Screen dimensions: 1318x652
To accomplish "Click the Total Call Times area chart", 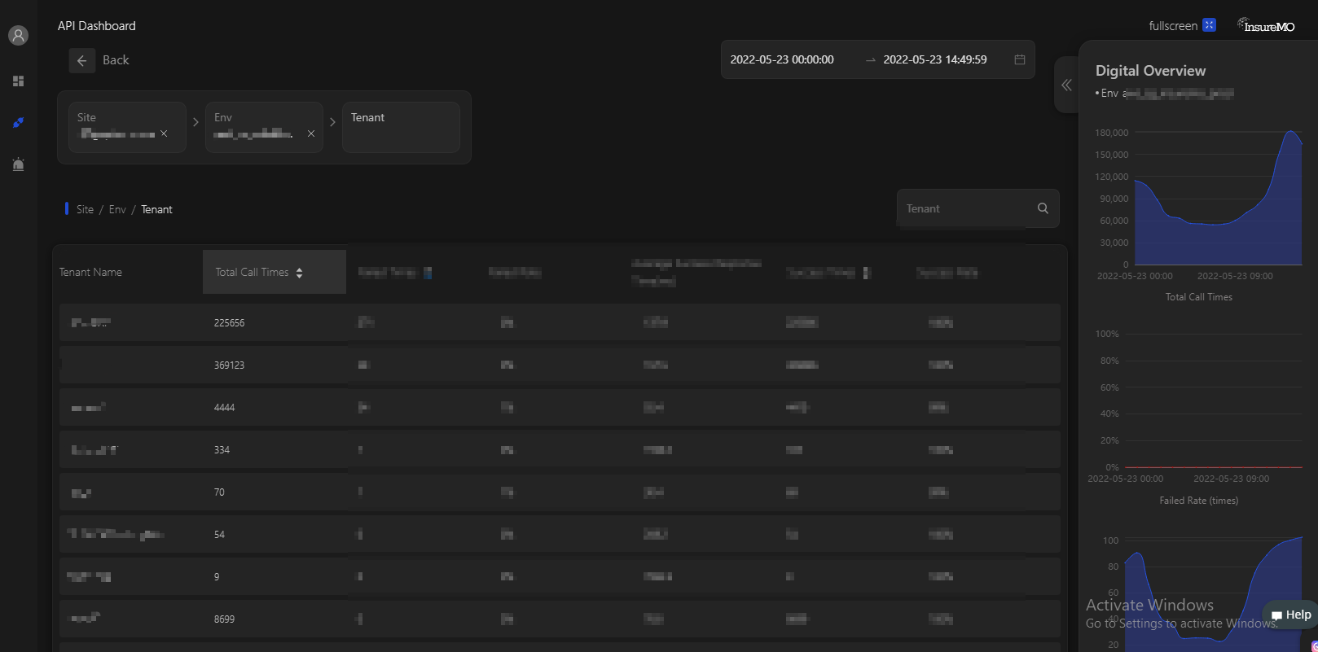I will [1218, 198].
